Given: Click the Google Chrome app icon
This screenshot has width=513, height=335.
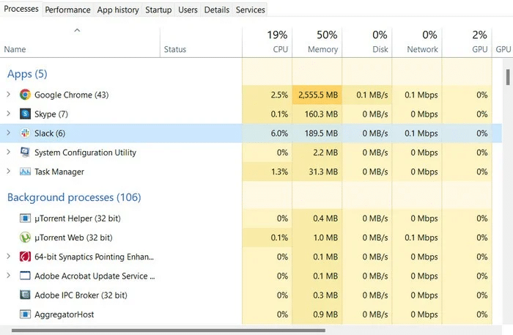Looking at the screenshot, I should (25, 95).
